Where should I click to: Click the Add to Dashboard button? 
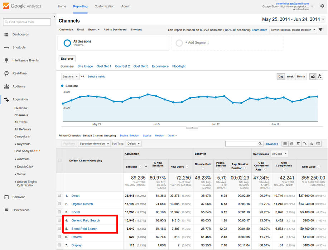pyautogui.click(x=115, y=30)
